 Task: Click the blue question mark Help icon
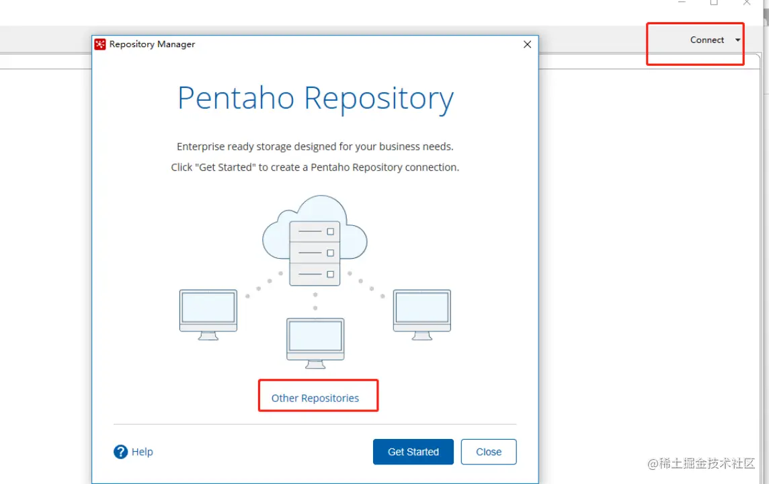(120, 452)
